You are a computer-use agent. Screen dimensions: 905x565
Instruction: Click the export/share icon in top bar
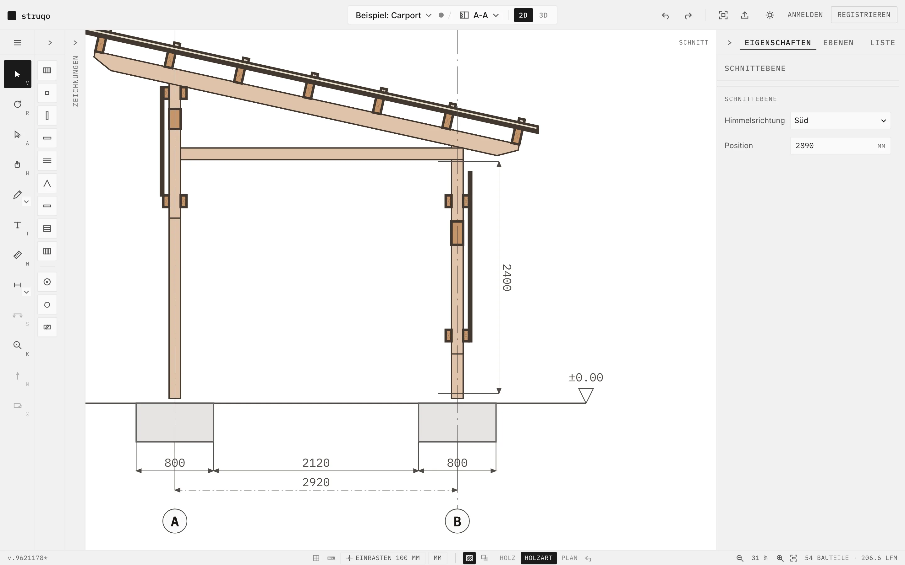[x=744, y=15]
